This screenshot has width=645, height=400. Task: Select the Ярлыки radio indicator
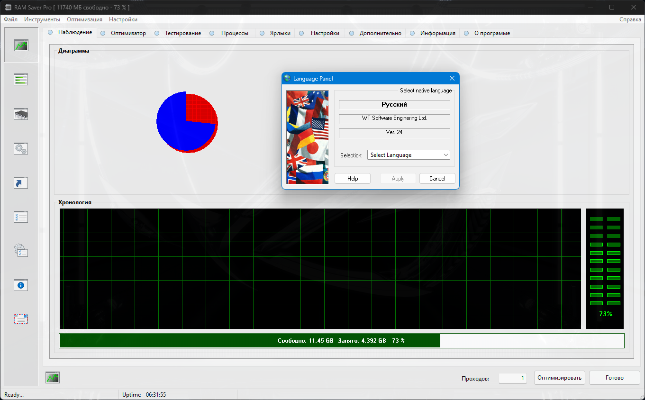click(x=262, y=33)
